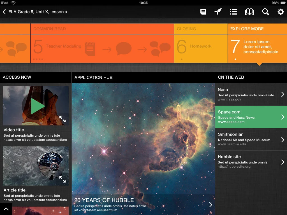This screenshot has height=215, width=287.
Task: Open the settings gear icon
Action: (281, 12)
